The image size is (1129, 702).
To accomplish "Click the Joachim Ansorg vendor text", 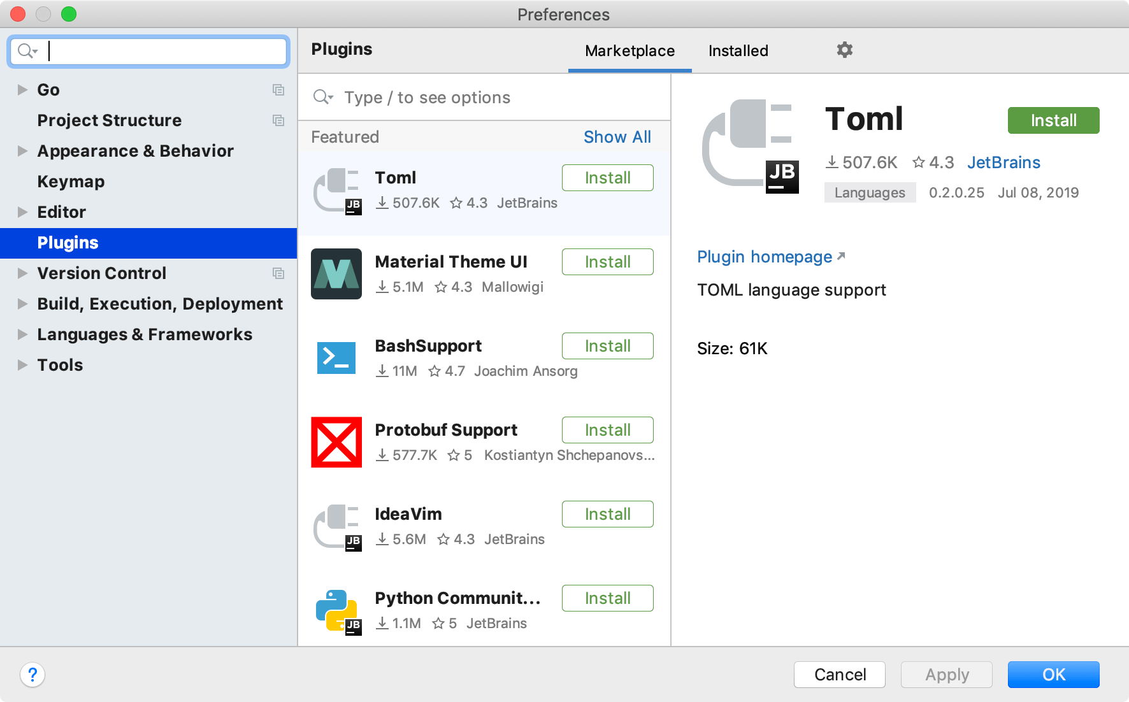I will click(526, 371).
